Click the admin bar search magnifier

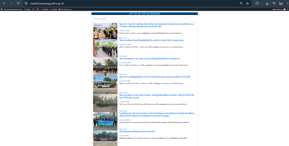(288, 9)
